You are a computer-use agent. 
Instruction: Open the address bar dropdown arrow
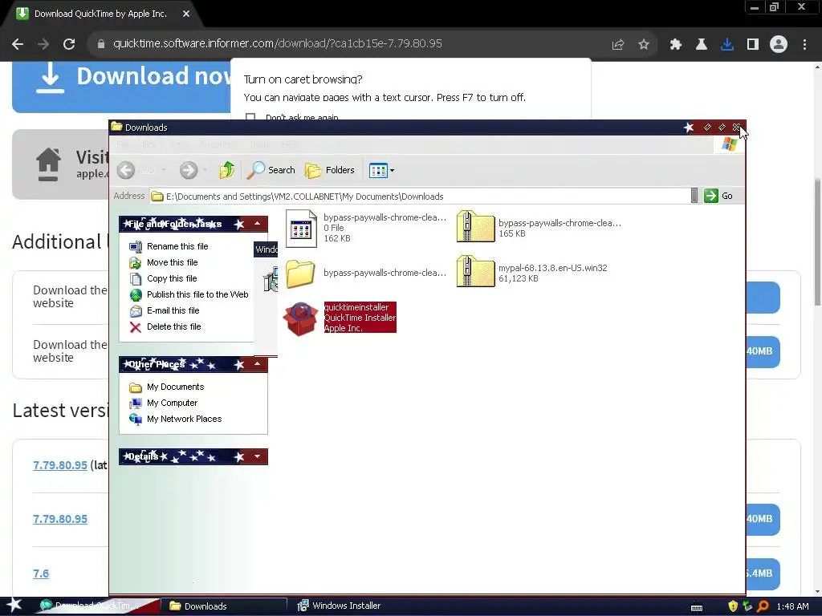(x=694, y=196)
